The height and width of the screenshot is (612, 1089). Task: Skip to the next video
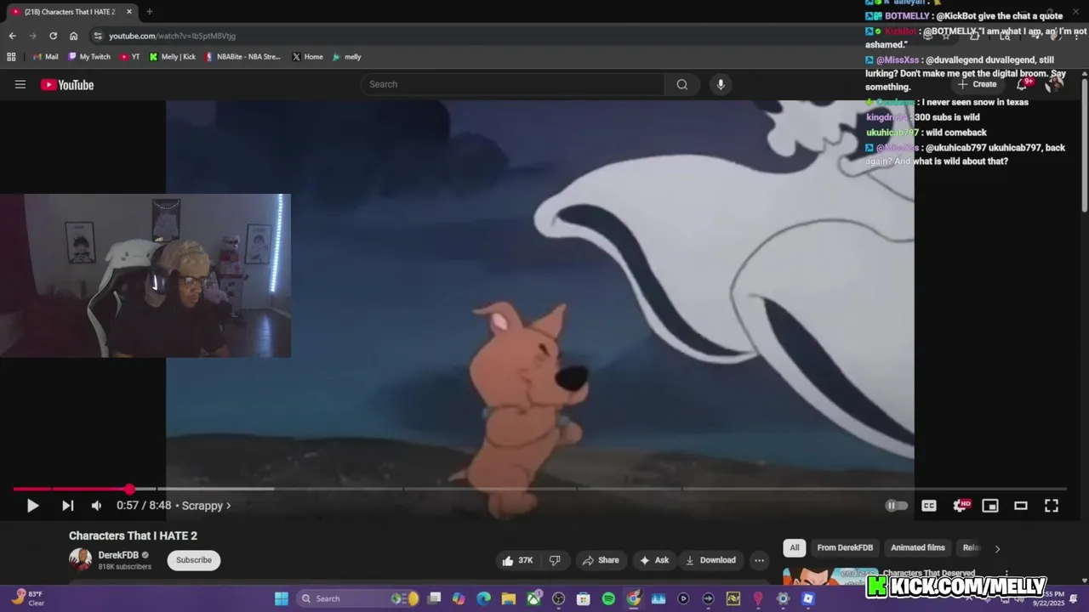click(x=67, y=506)
